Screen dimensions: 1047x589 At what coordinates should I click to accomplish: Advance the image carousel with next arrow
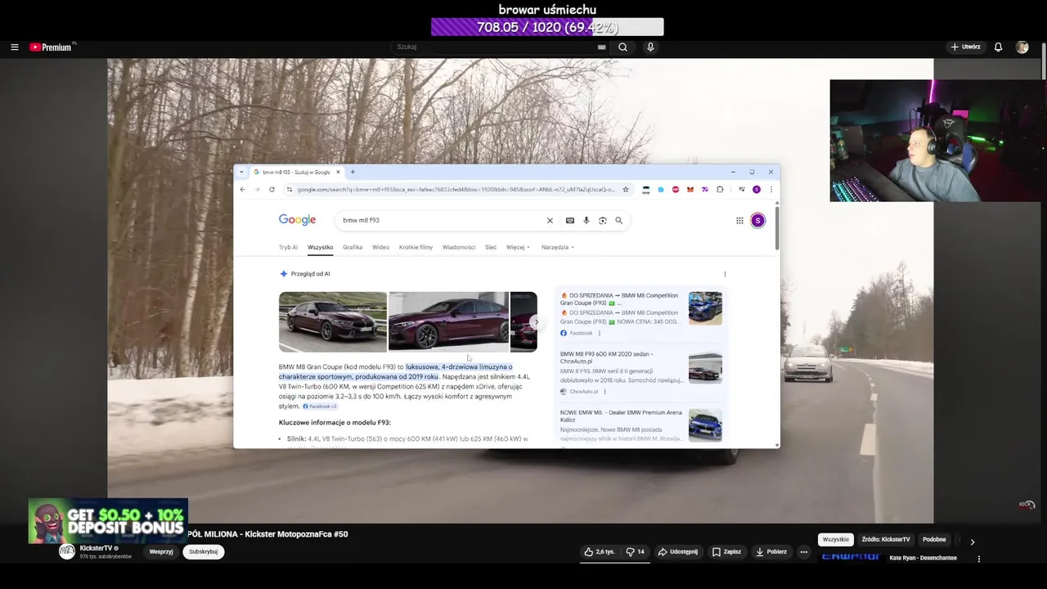pyautogui.click(x=536, y=322)
